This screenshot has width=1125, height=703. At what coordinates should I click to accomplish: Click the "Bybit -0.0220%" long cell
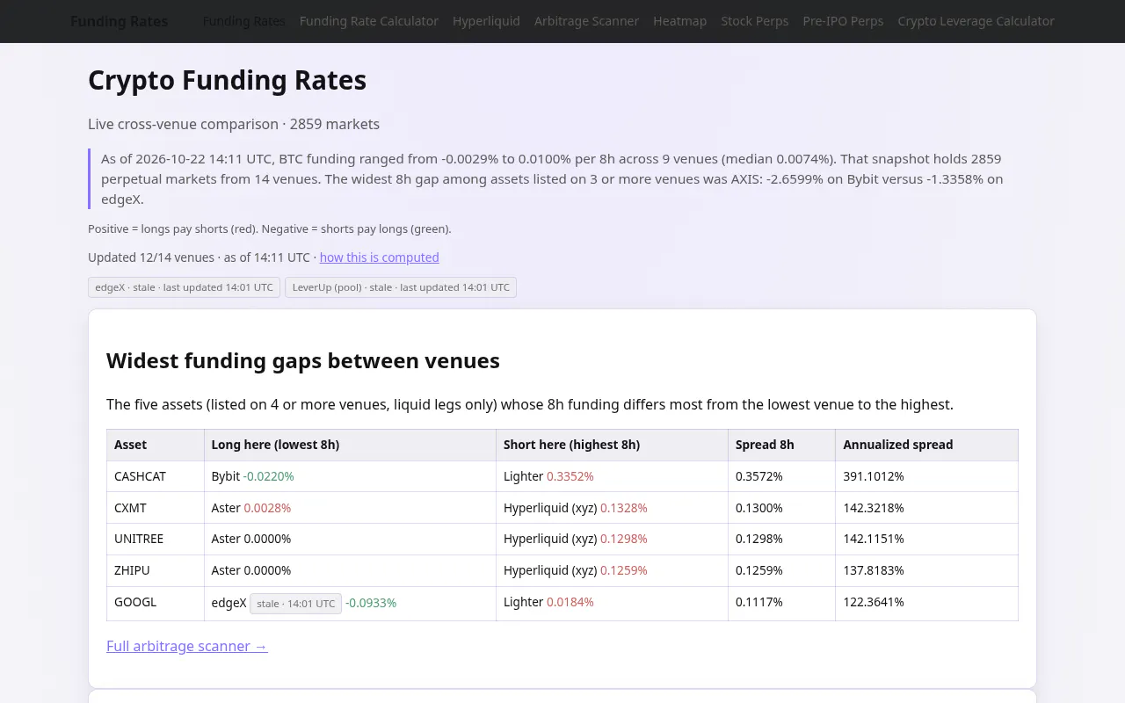(x=350, y=476)
